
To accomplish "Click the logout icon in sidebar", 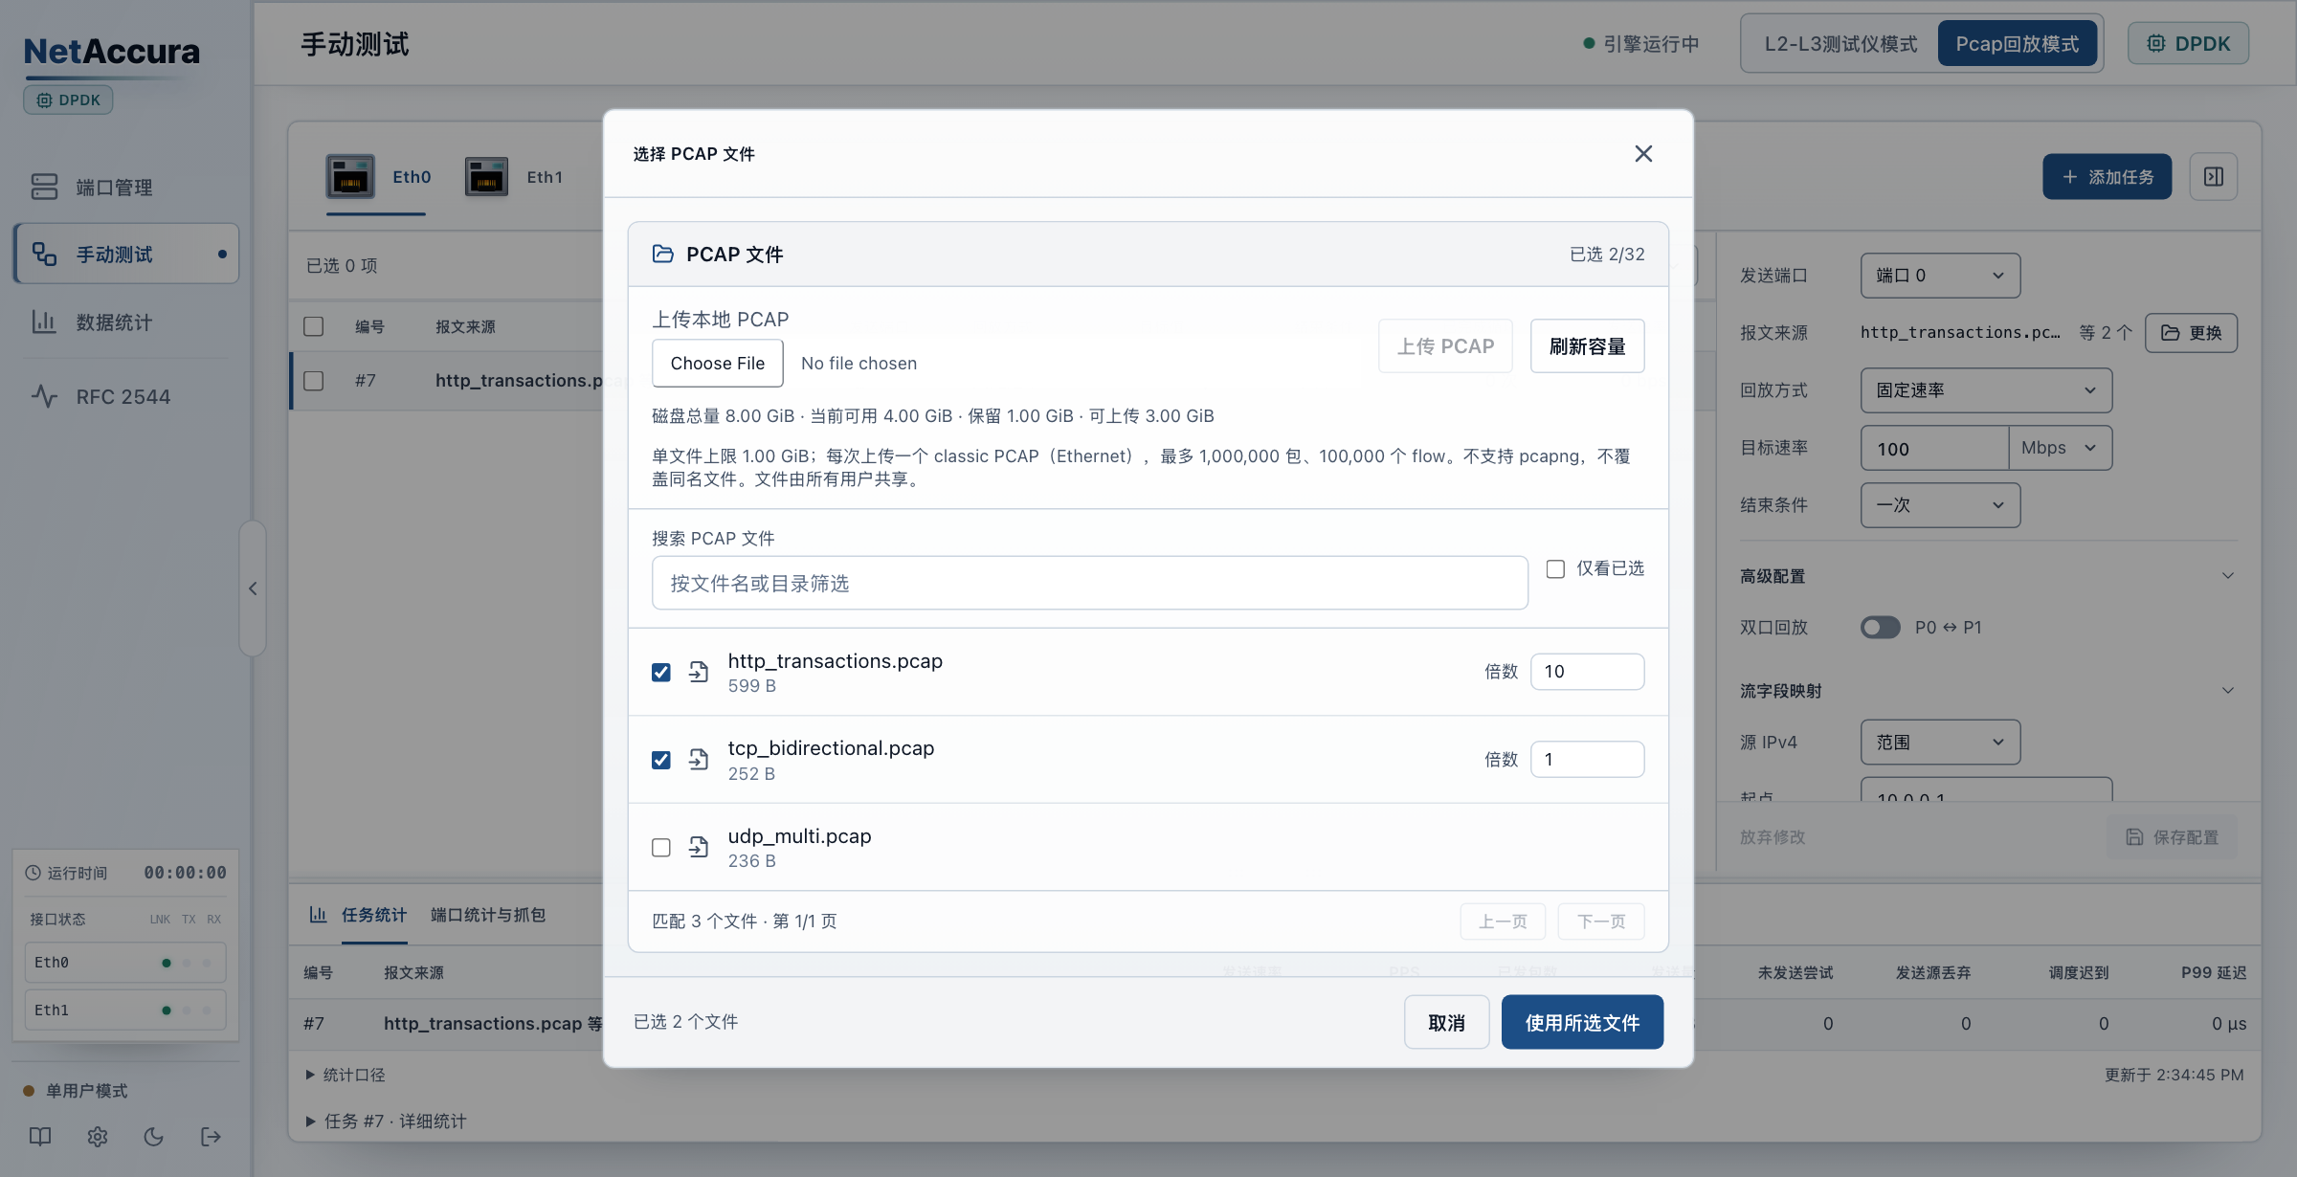I will (211, 1137).
